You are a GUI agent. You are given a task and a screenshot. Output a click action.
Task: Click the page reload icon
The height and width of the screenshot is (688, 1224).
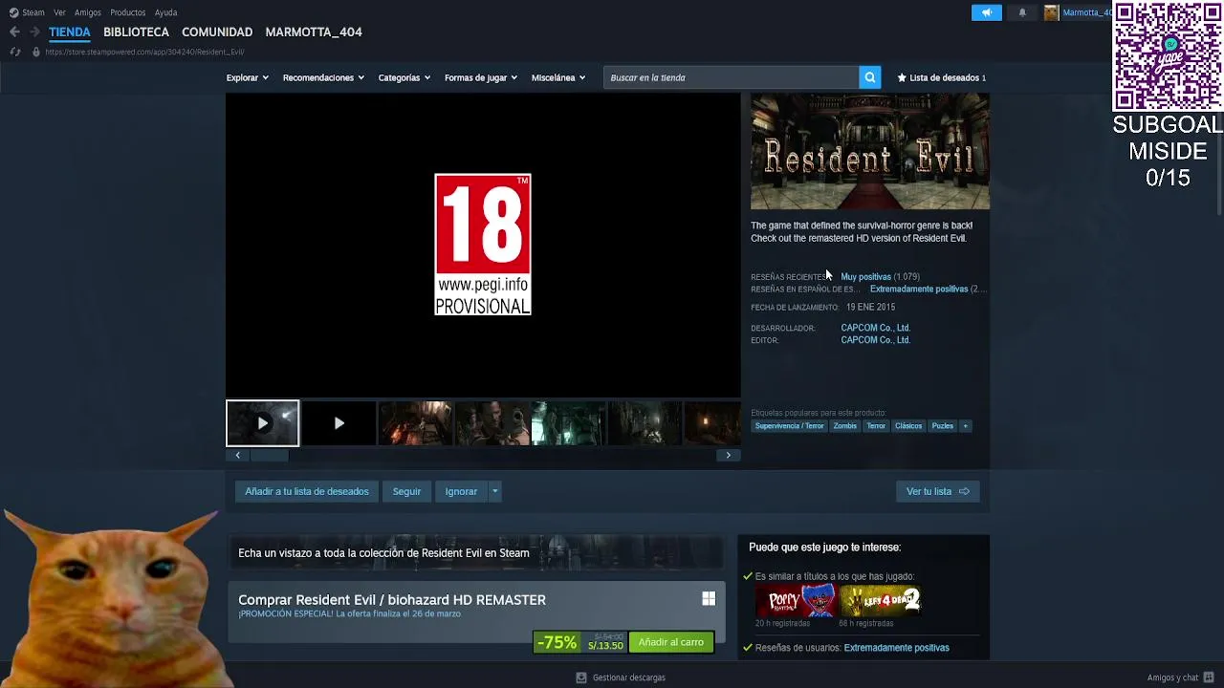point(15,52)
